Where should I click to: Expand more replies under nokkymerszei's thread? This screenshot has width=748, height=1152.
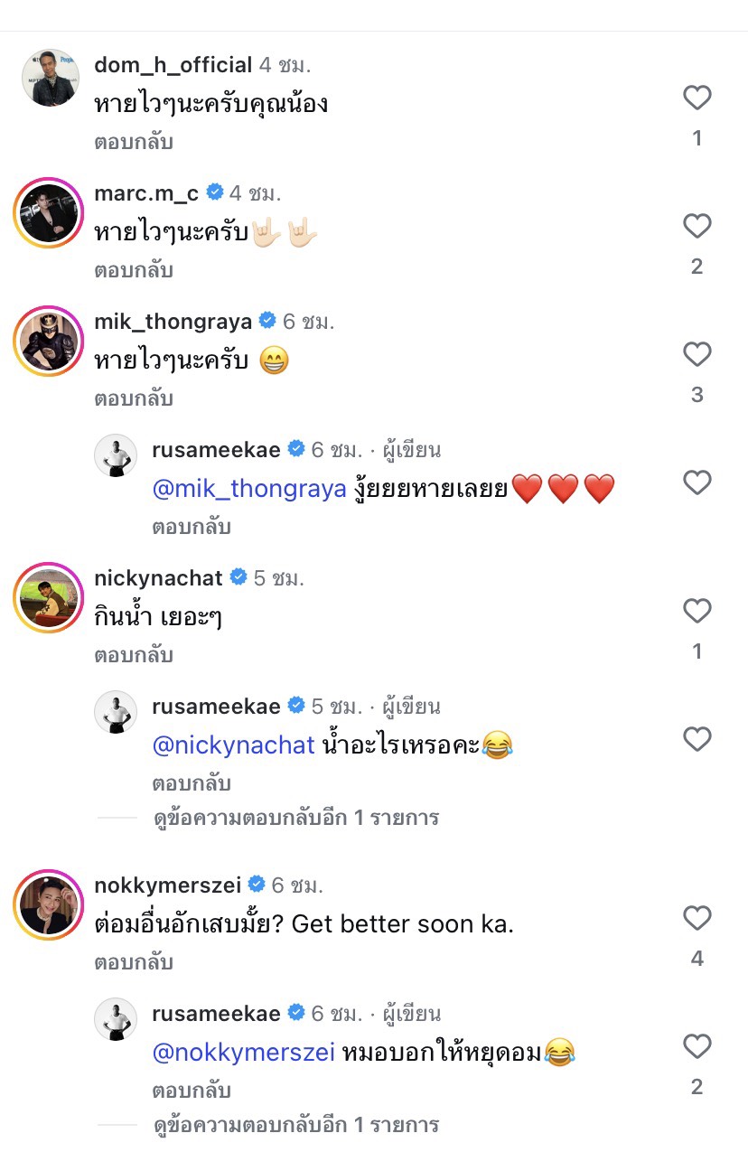click(x=295, y=1125)
